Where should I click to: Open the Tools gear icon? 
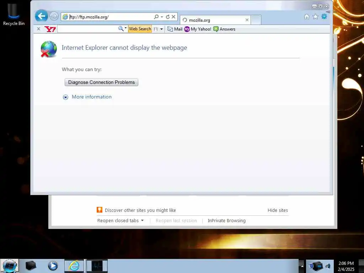coord(324,16)
